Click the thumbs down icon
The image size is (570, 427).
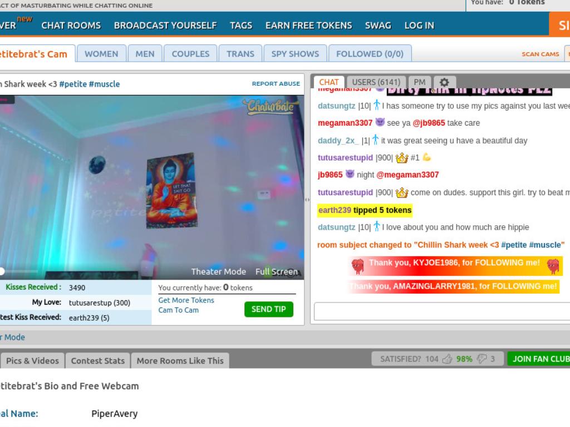tap(481, 359)
